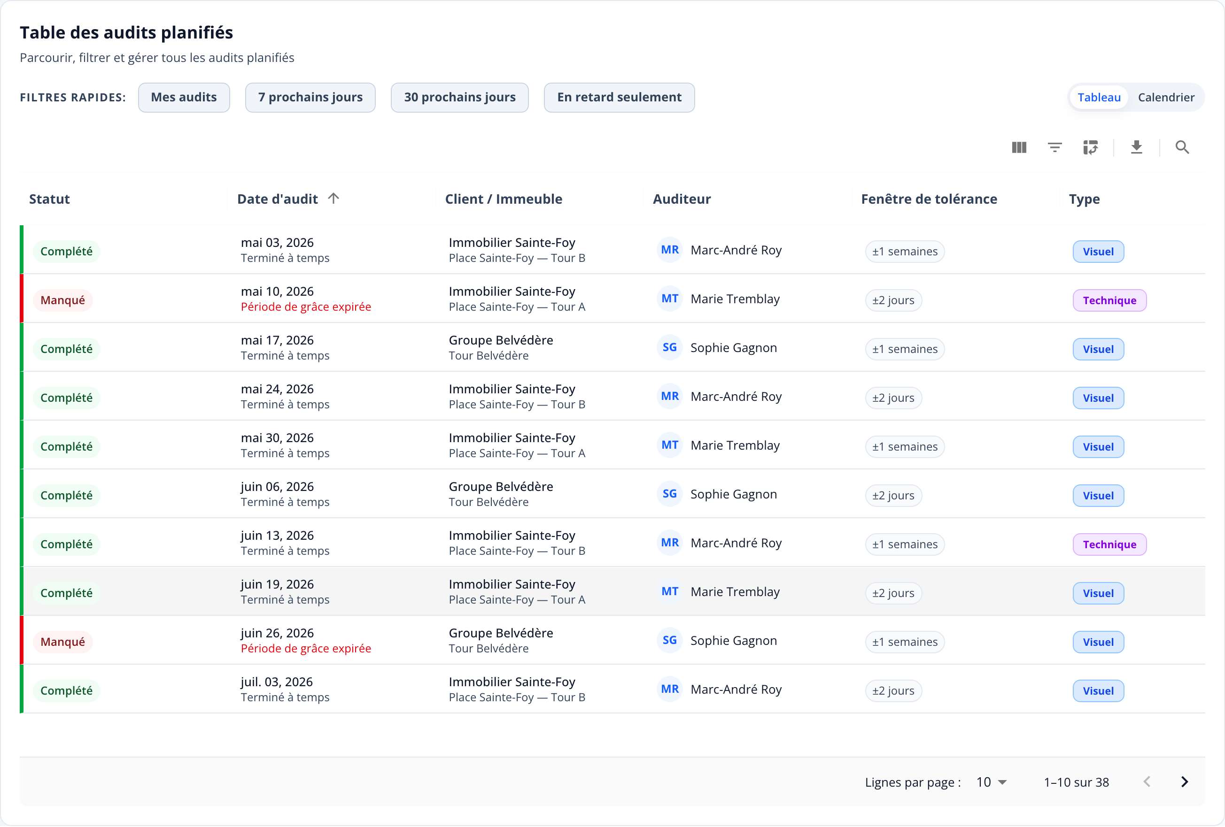Image resolution: width=1225 pixels, height=827 pixels.
Task: Click SG avatar in the juin 26, 2026 row
Action: (x=669, y=641)
